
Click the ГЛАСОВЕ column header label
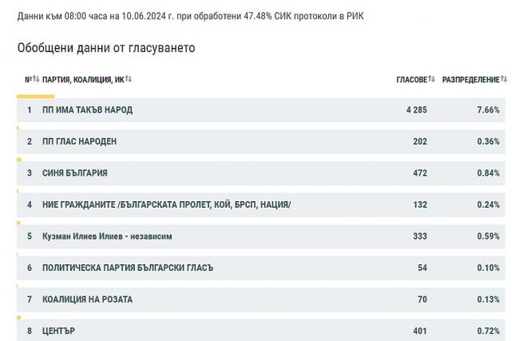[x=412, y=80]
